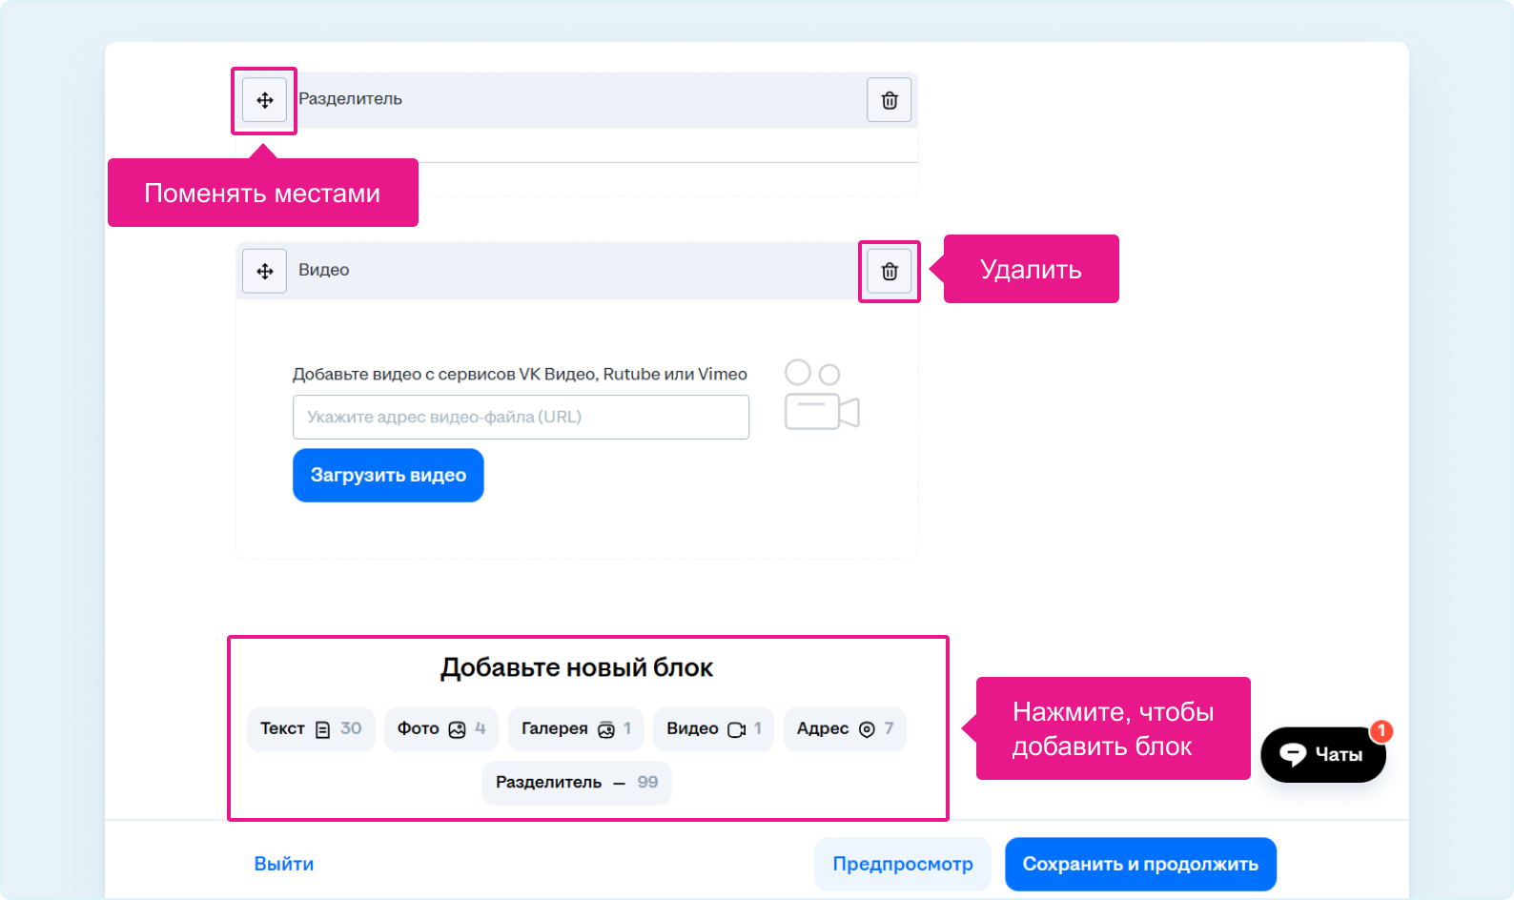The width and height of the screenshot is (1514, 900).
Task: Select the Видео block header title
Action: (323, 270)
